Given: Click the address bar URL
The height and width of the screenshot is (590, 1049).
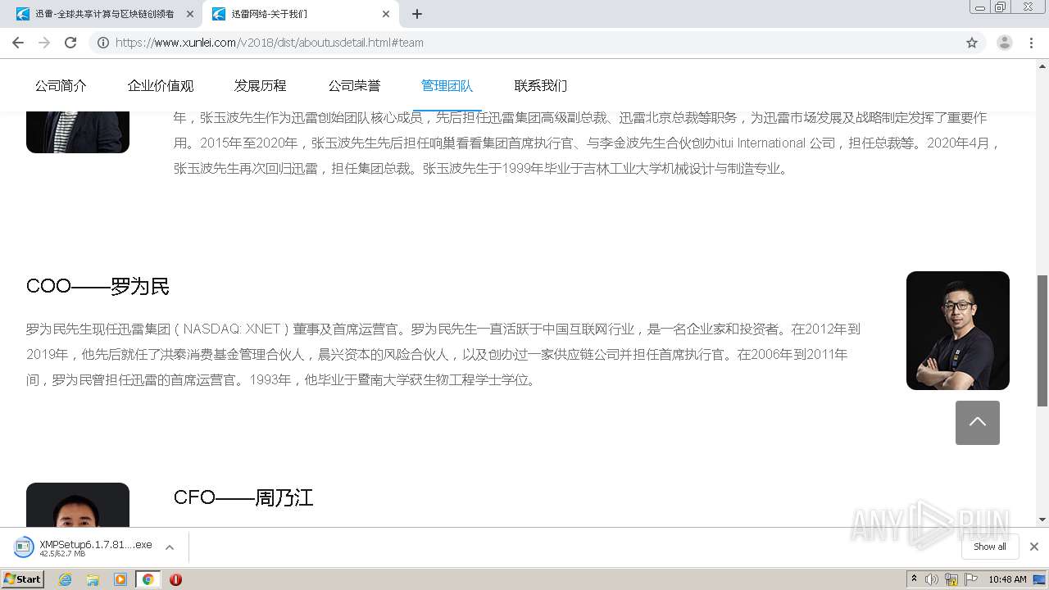Looking at the screenshot, I should [x=270, y=43].
